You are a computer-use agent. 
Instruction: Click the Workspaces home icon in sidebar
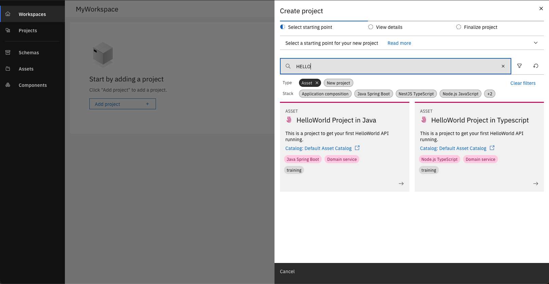(8, 14)
